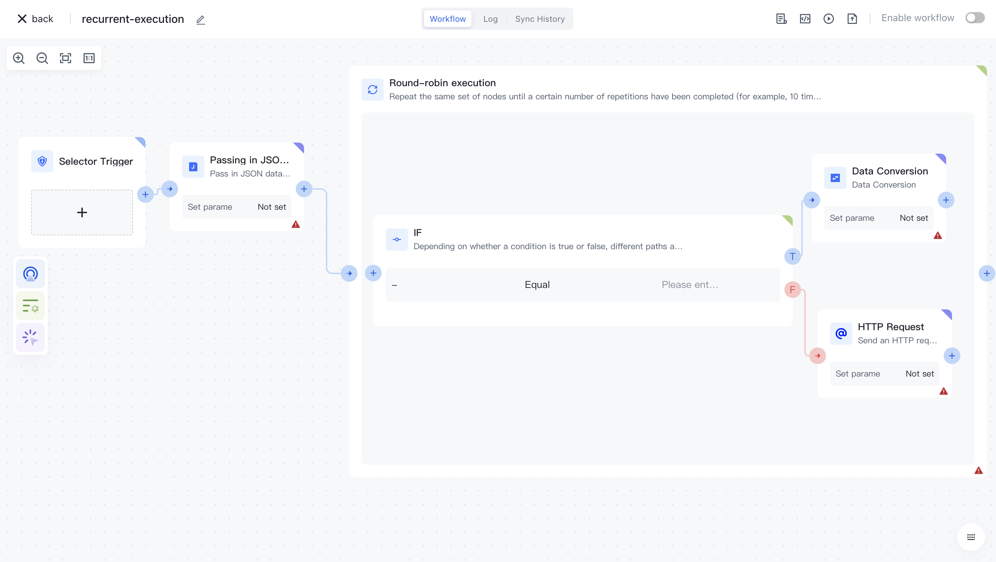Select the trigger icon in left panel
This screenshot has width=996, height=562.
[30, 274]
